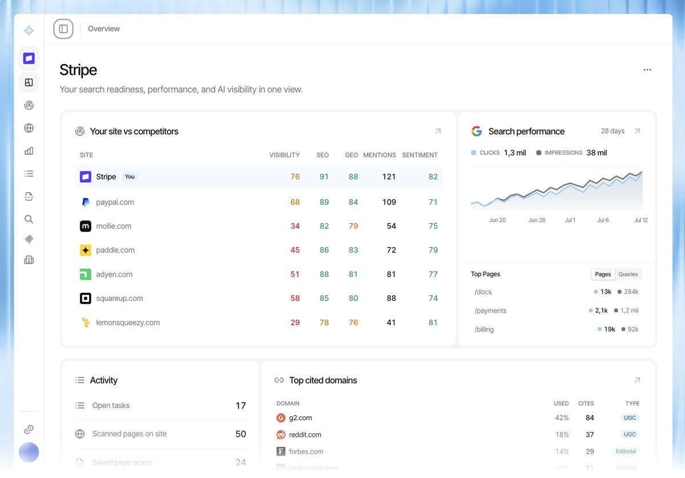Viewport: 685px width, 478px height.
Task: Open the link settings icon near sidebar bottom
Action: [x=29, y=429]
